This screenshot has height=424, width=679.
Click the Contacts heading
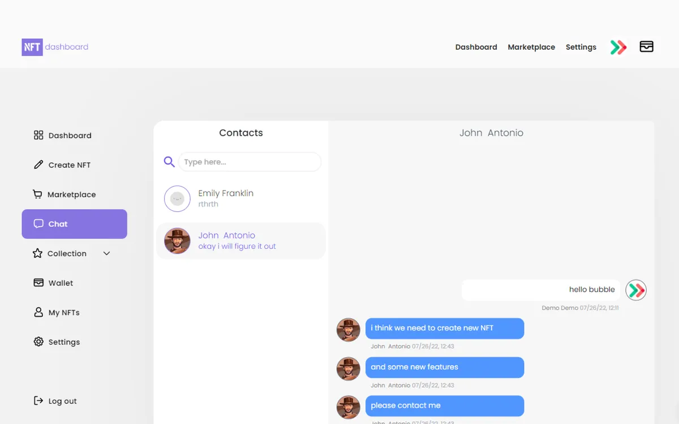[241, 133]
